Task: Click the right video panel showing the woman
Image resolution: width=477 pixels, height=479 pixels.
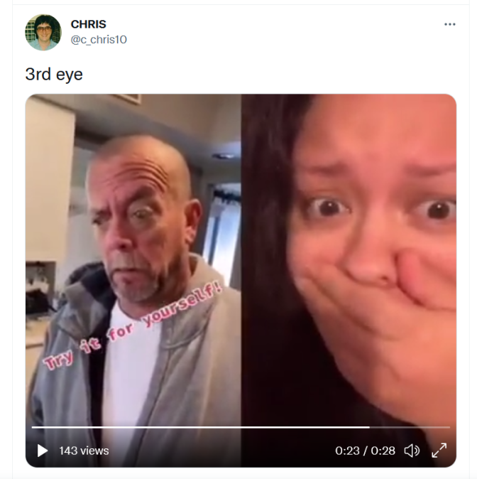Action: click(x=349, y=259)
